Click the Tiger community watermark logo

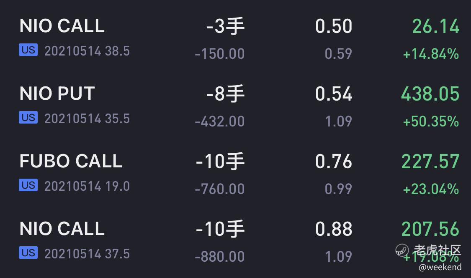402,250
